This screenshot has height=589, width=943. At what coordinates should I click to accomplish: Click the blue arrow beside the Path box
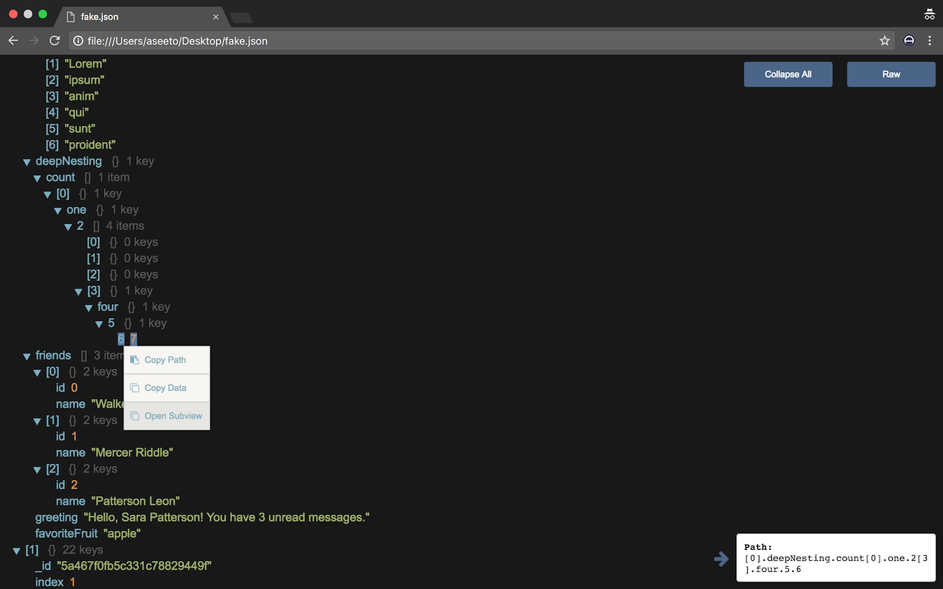click(x=721, y=560)
